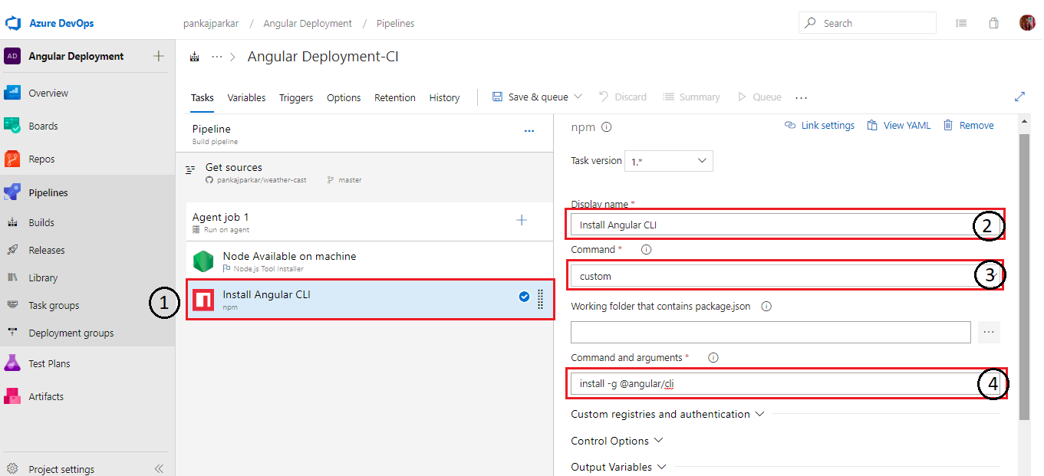Collapse the left navigation sidebar
The image size is (1044, 476).
point(159,468)
